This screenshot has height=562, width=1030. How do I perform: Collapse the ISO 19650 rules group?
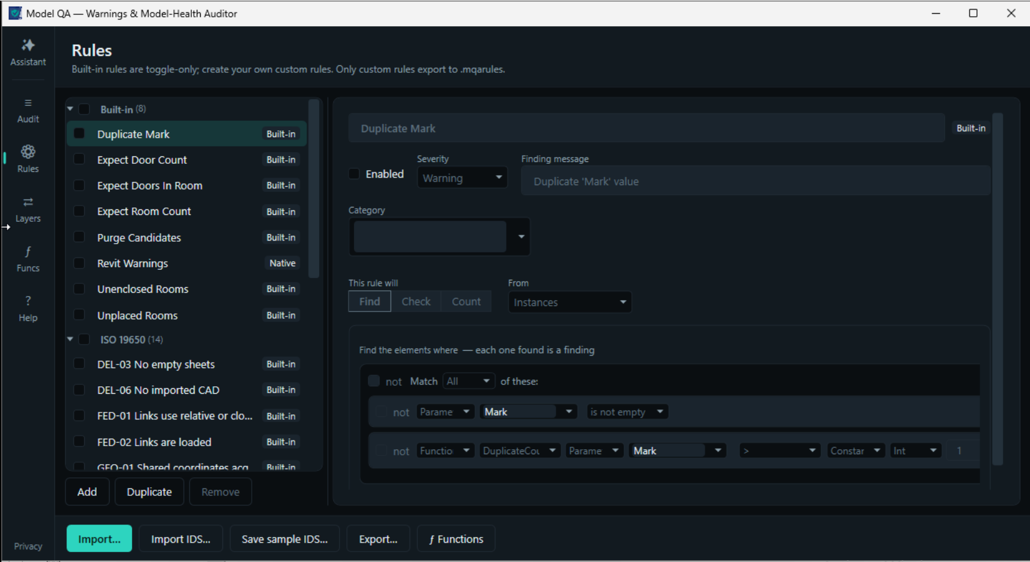70,340
